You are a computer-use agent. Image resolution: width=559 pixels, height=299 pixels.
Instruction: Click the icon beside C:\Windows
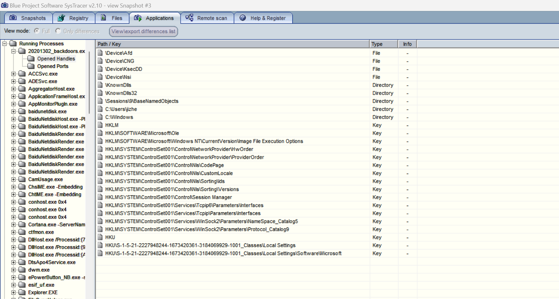100,117
